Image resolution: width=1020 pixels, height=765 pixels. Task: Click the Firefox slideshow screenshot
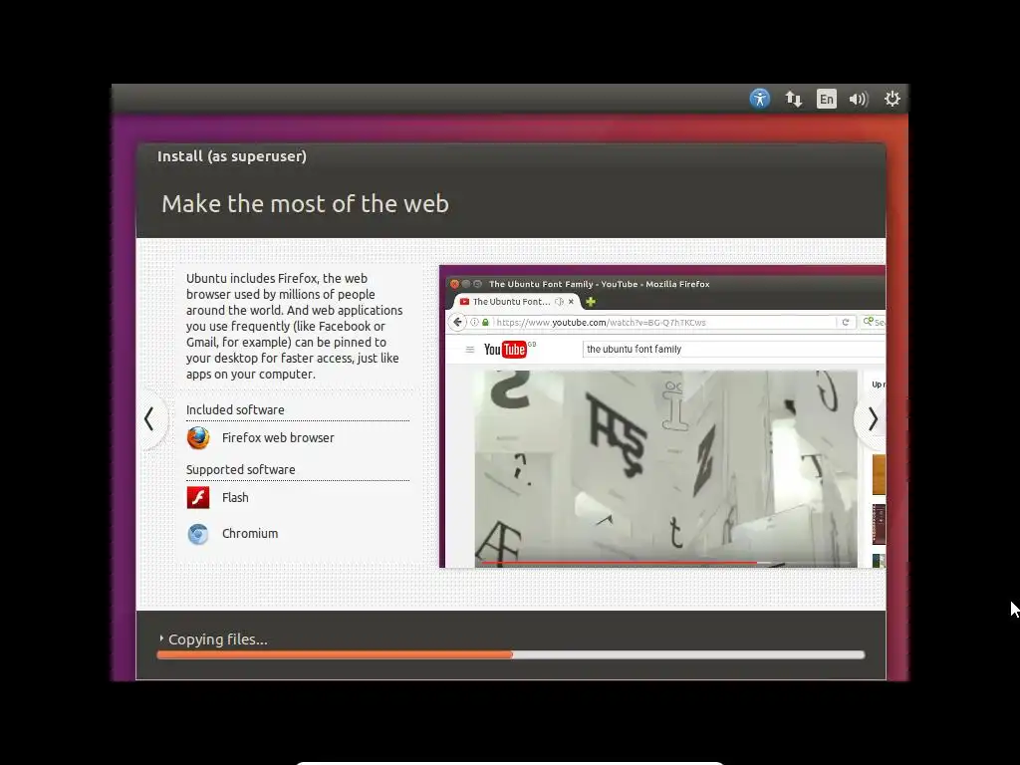pyautogui.click(x=662, y=416)
